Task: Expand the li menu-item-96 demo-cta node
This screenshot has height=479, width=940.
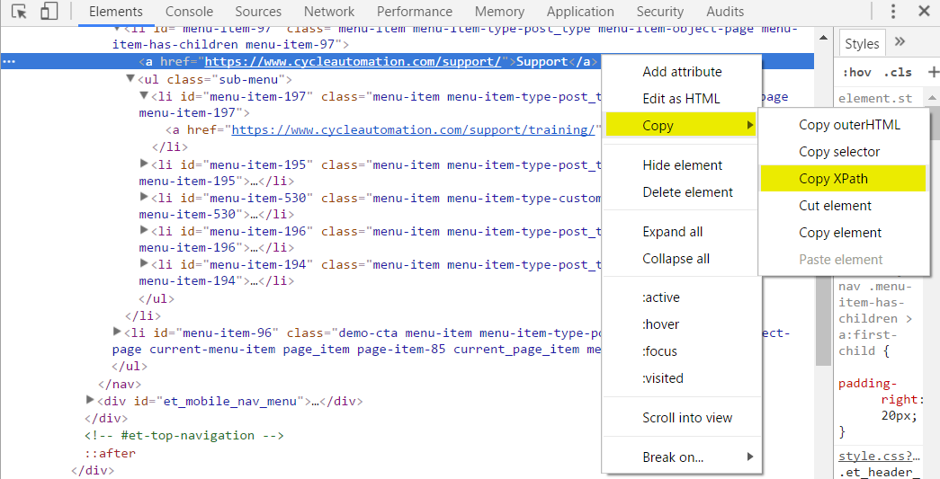Action: tap(117, 331)
